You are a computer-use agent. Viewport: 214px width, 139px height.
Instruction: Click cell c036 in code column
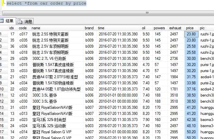point(23,46)
